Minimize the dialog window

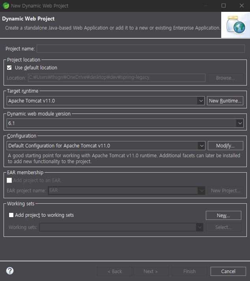click(x=205, y=6)
